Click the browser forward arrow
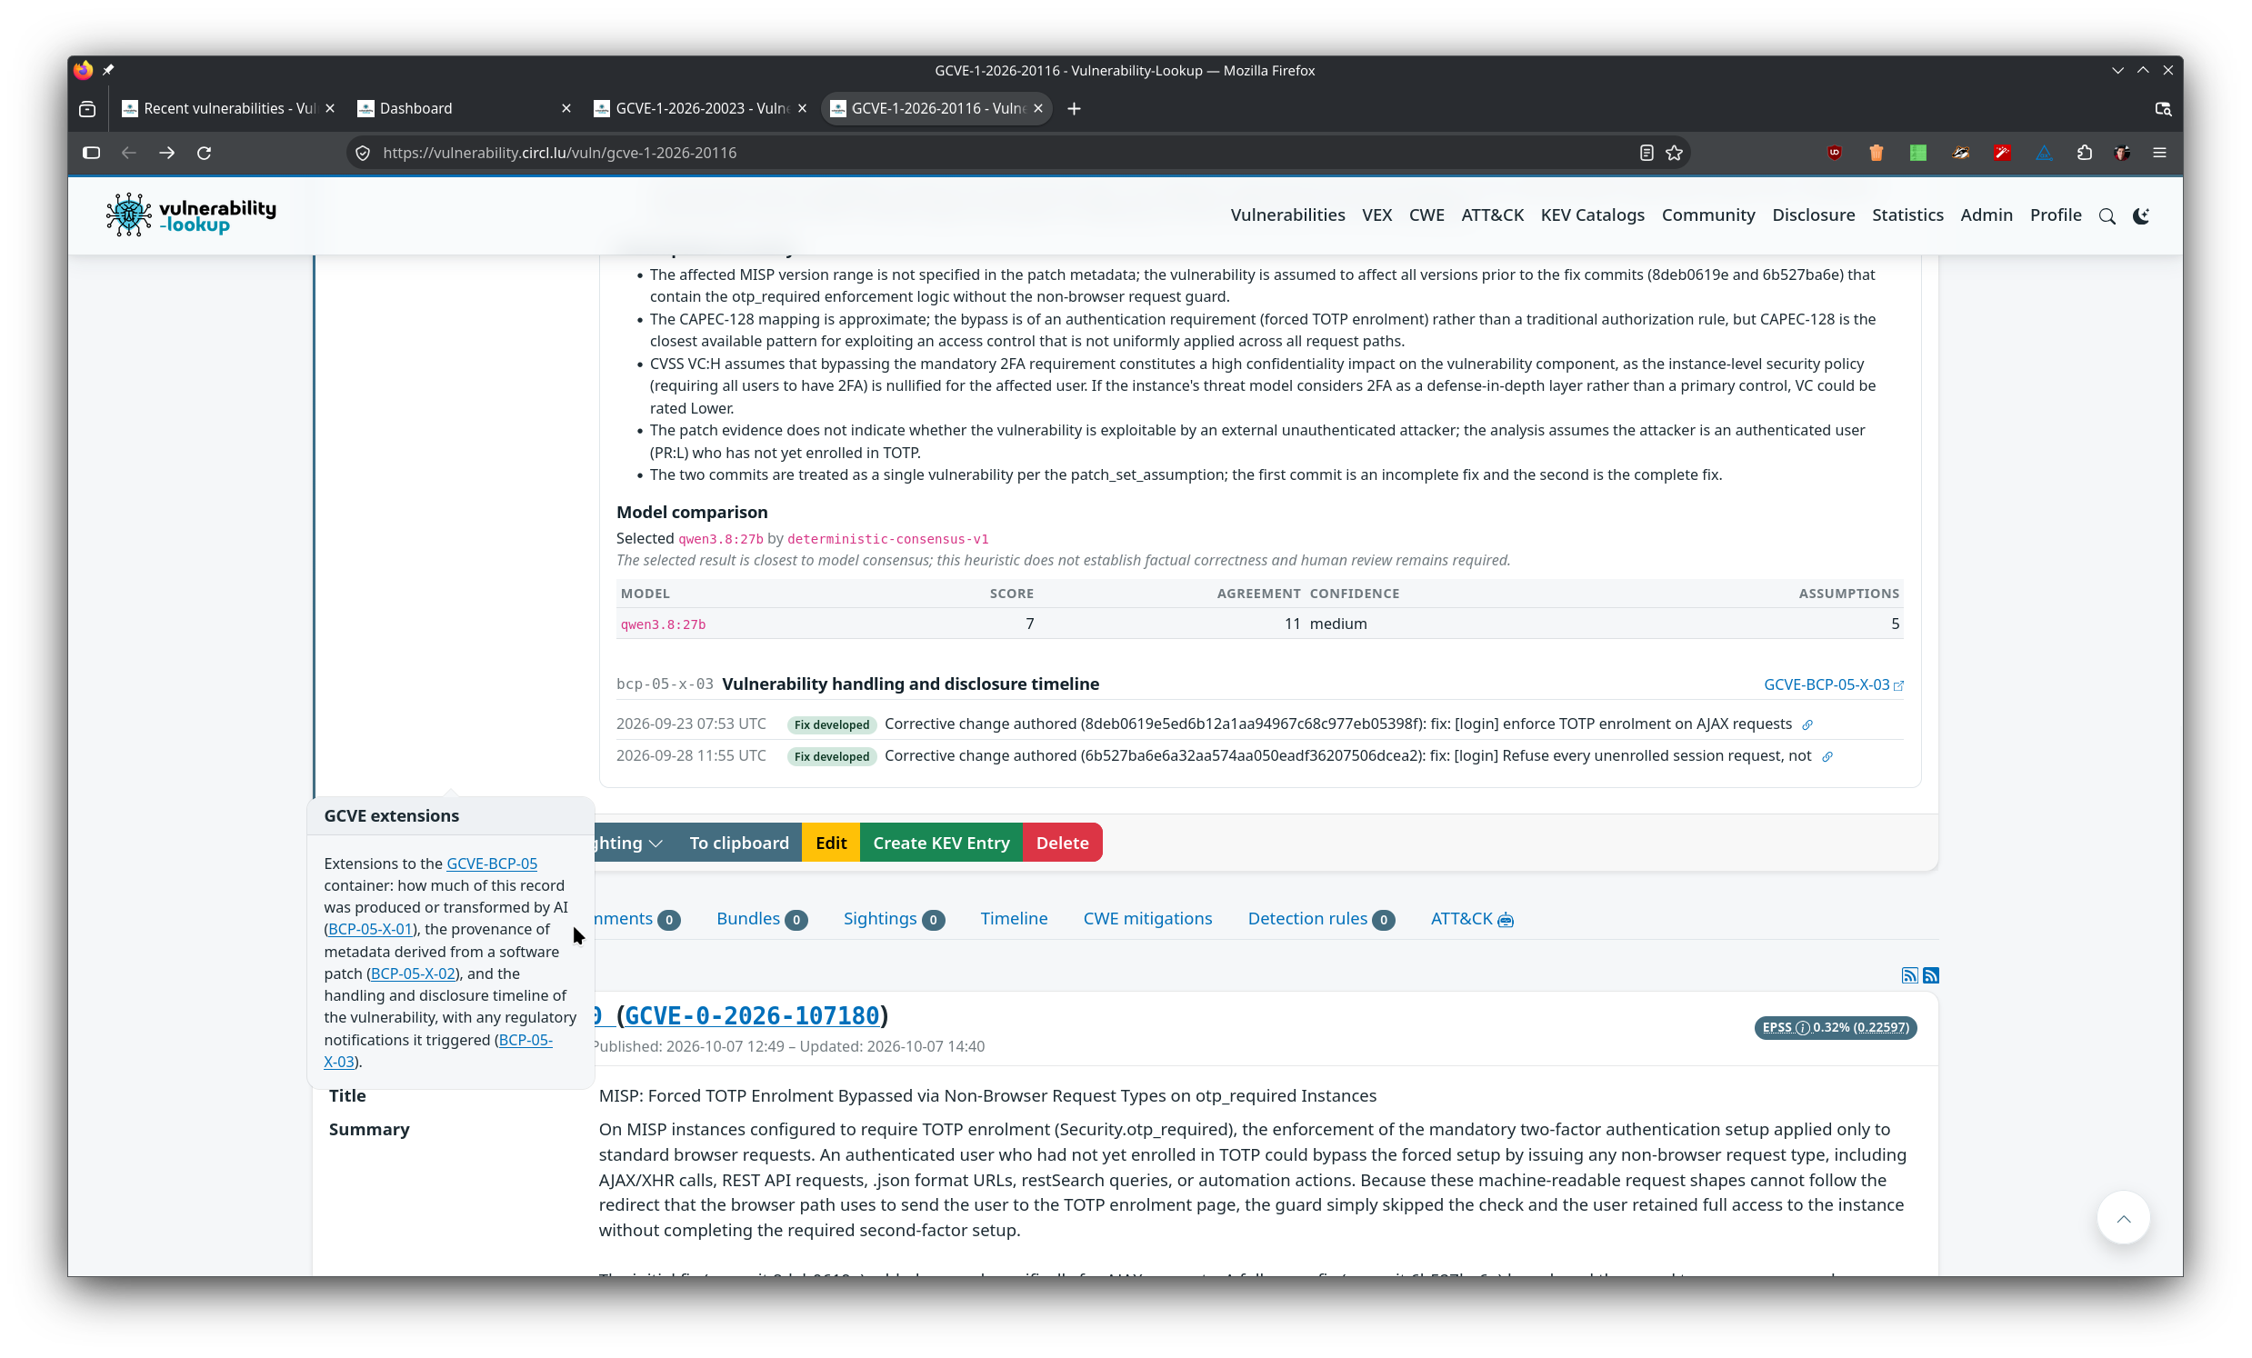Image resolution: width=2252 pixels, height=1358 pixels. [x=166, y=153]
